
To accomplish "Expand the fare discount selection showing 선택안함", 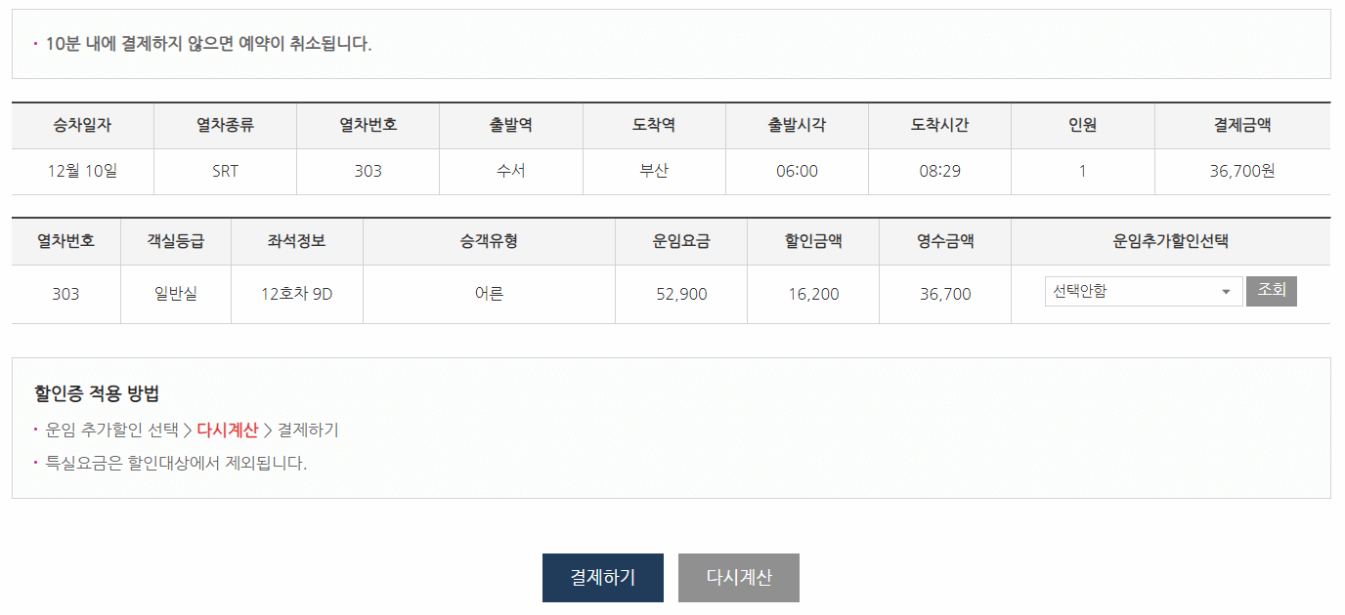I will click(1142, 290).
